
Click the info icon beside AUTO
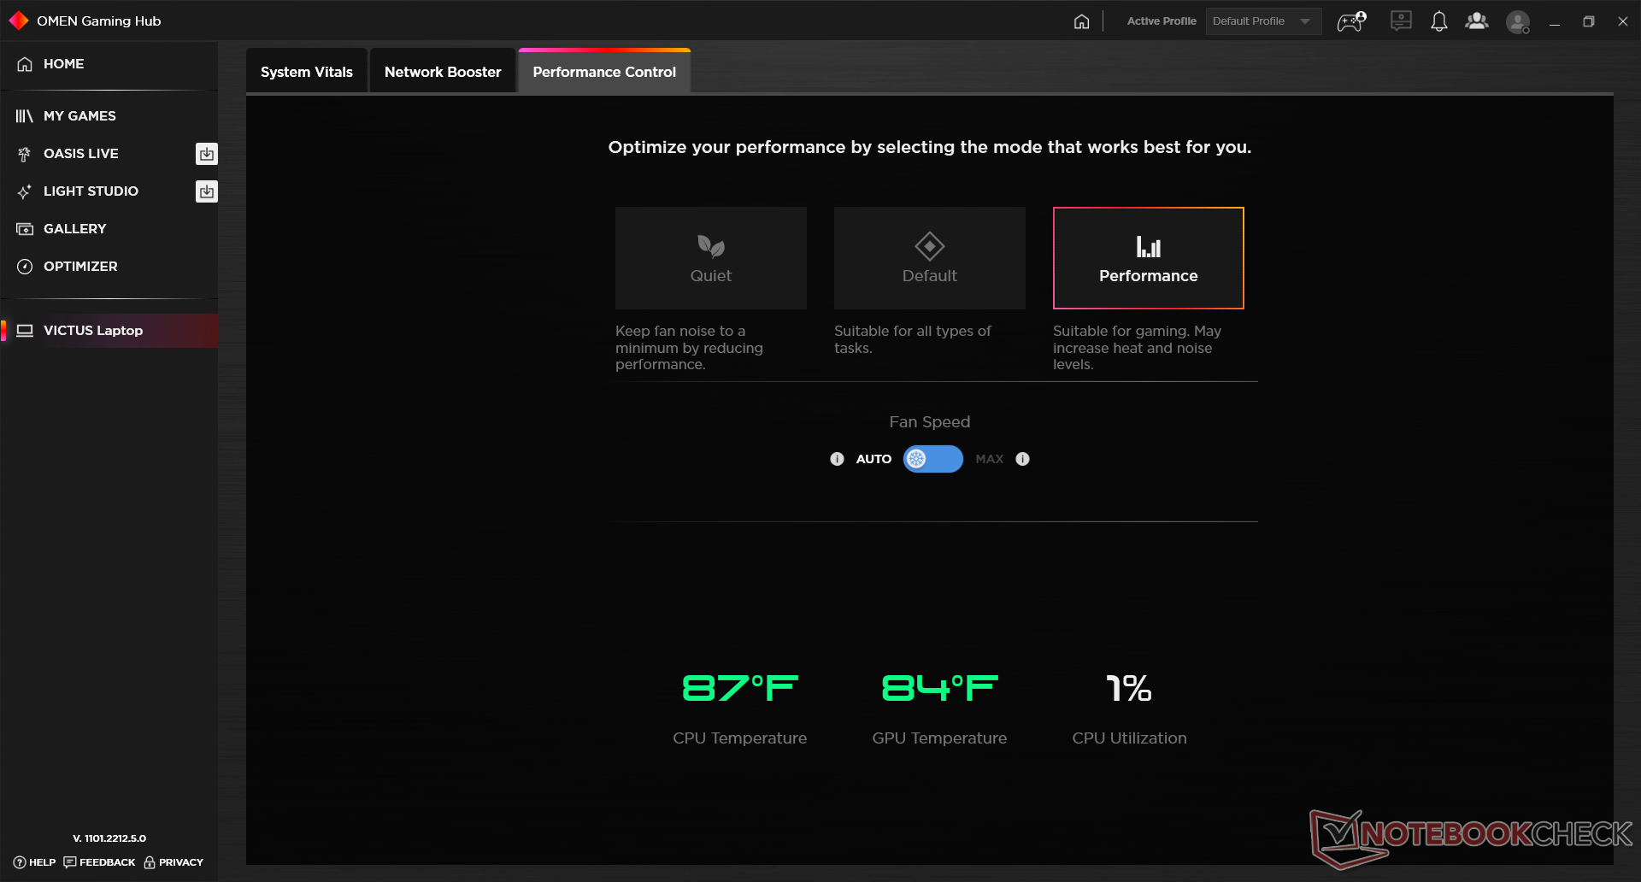(x=837, y=459)
